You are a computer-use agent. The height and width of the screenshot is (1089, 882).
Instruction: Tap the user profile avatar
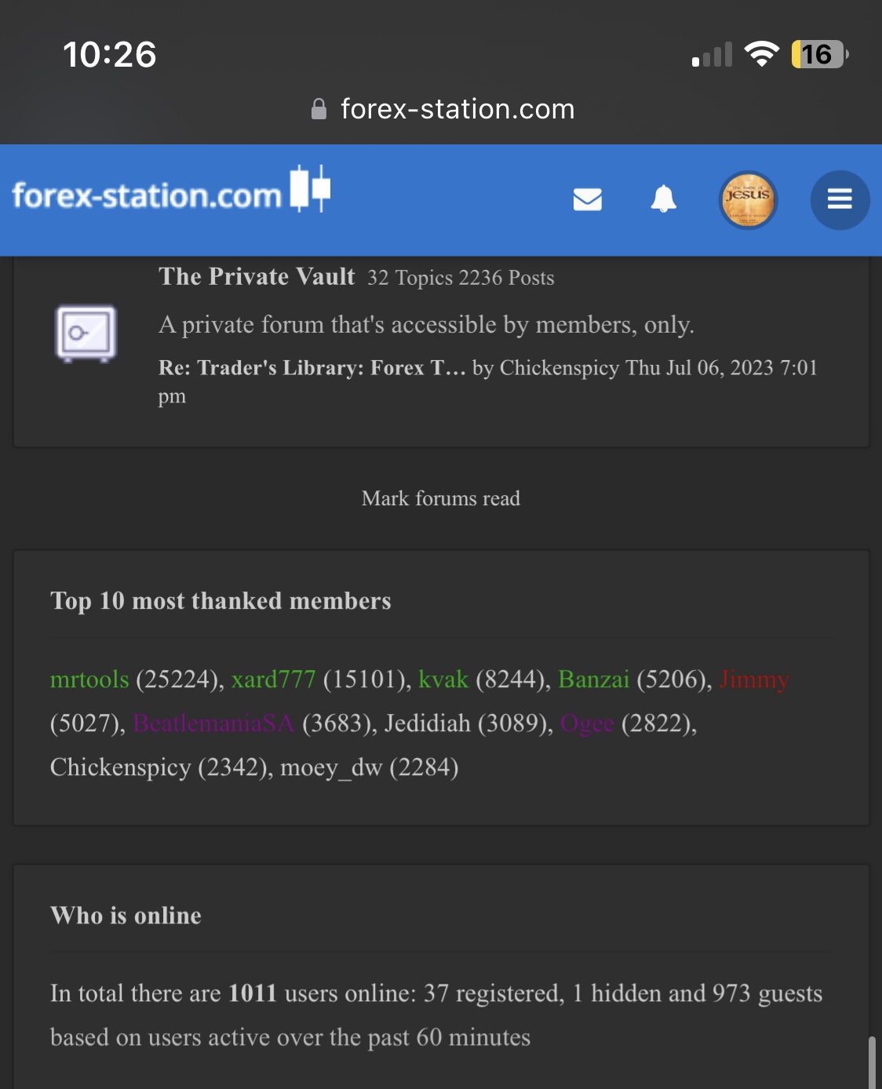(748, 200)
